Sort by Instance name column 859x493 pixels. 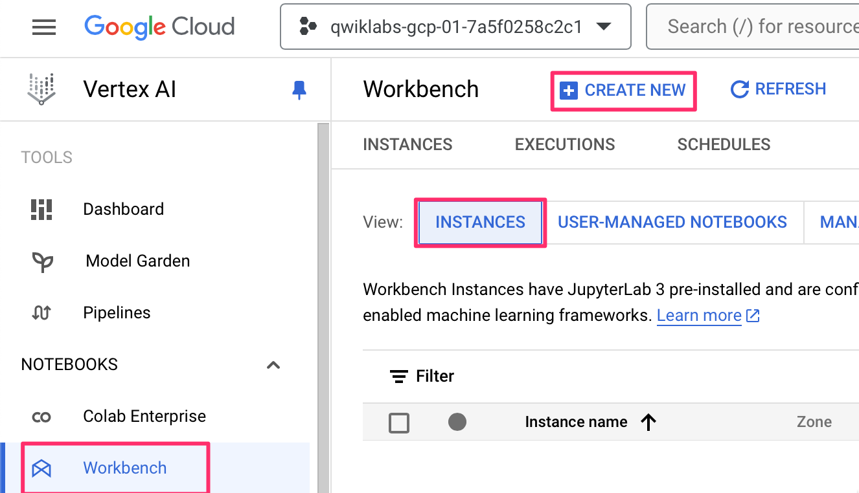pos(576,422)
